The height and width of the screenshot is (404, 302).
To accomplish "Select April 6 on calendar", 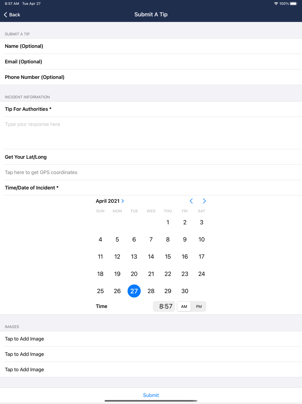I will tap(134, 240).
